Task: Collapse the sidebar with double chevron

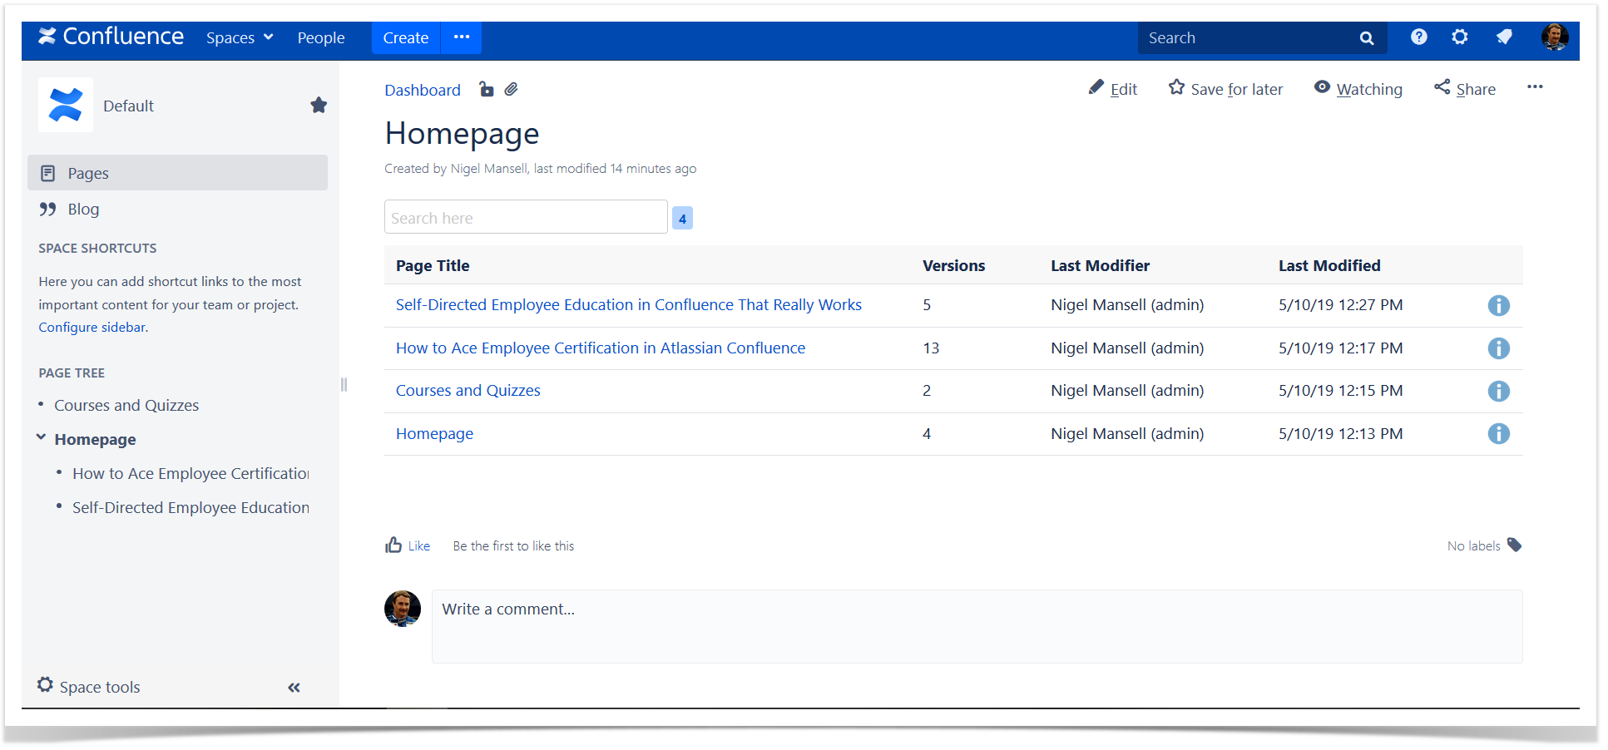Action: [294, 687]
